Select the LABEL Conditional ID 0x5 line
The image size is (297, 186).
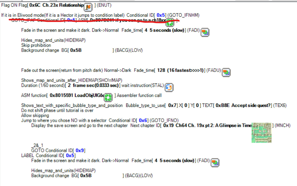click(x=48, y=155)
